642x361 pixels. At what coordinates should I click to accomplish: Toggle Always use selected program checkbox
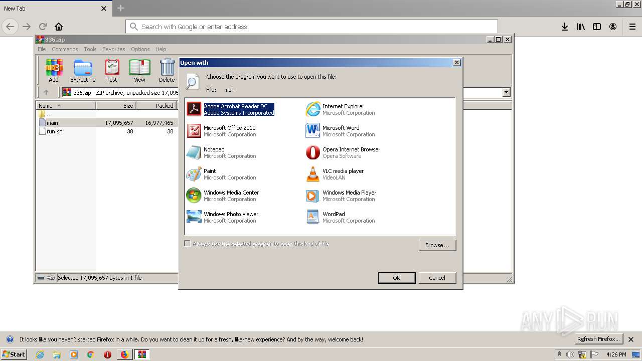click(188, 244)
